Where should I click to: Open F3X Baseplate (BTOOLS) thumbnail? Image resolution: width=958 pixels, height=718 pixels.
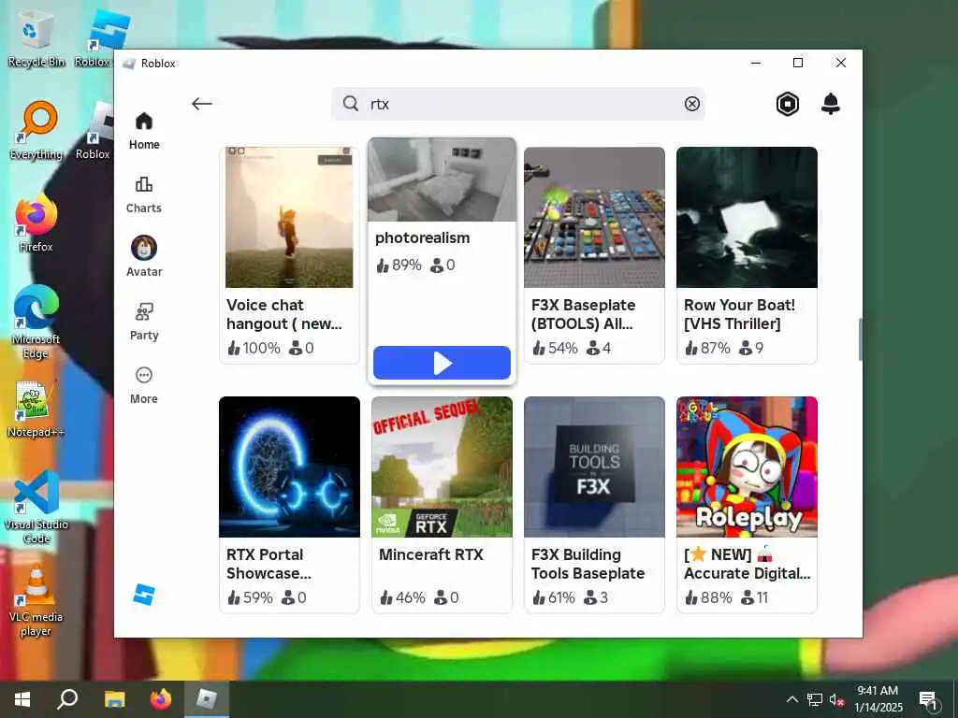594,217
